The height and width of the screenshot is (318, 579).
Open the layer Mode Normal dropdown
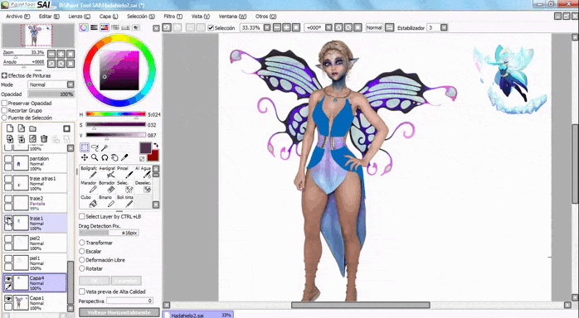(51, 84)
